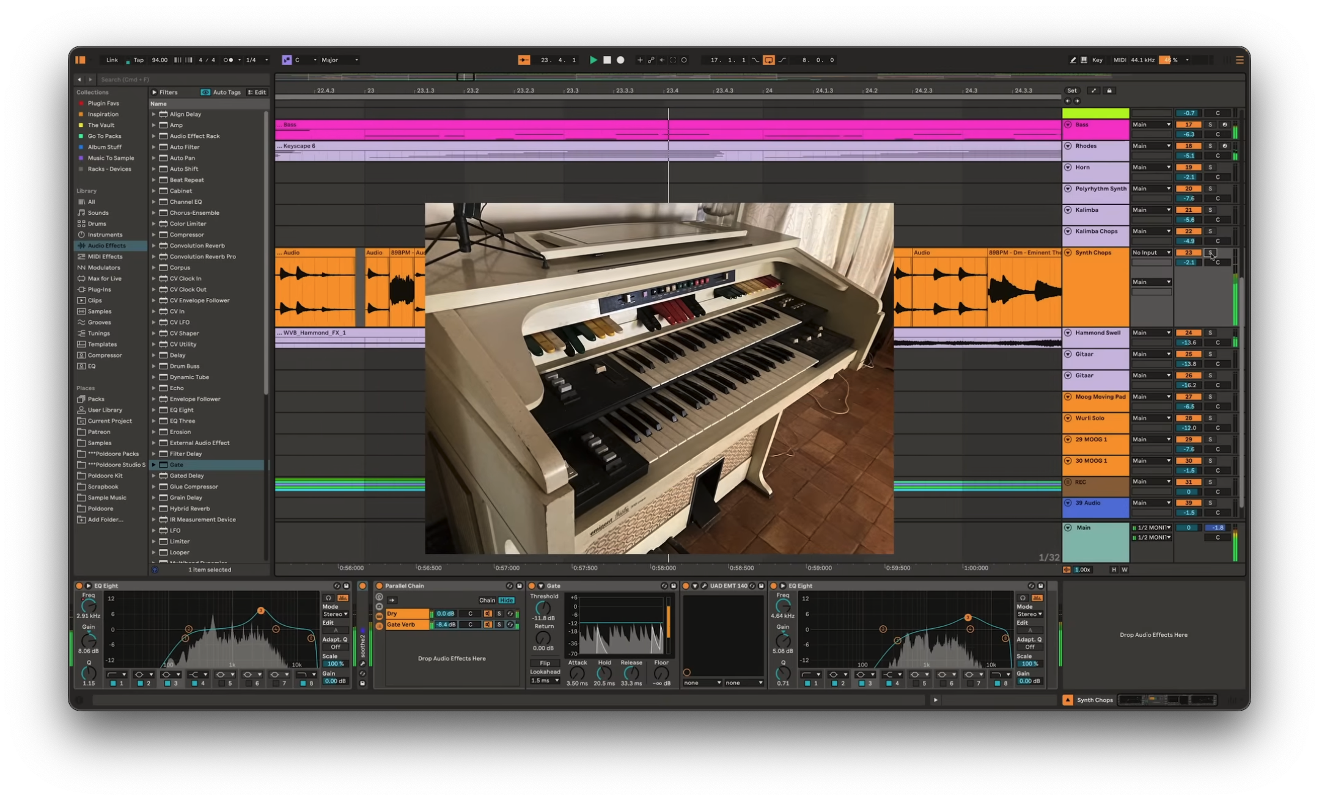Enable the Gate Flip button
The width and height of the screenshot is (1319, 801).
545,662
